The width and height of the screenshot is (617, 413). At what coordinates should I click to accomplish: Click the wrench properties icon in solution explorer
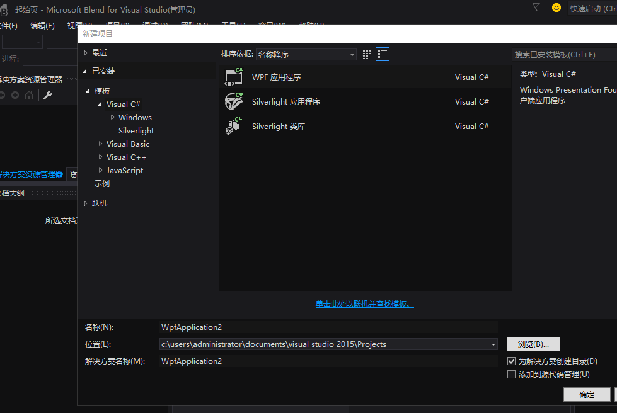[47, 95]
